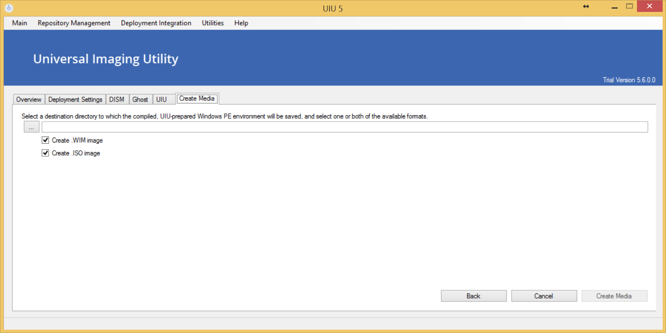Click the double-arrow resize icon in title bar
This screenshot has width=666, height=333.
click(586, 6)
